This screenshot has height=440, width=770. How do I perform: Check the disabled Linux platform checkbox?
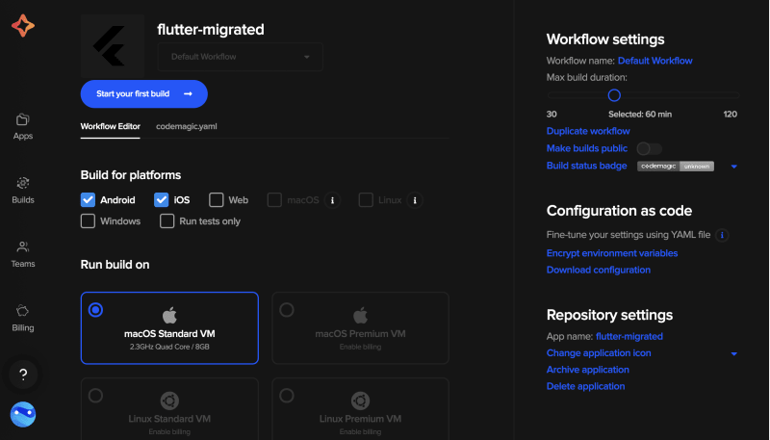[366, 200]
